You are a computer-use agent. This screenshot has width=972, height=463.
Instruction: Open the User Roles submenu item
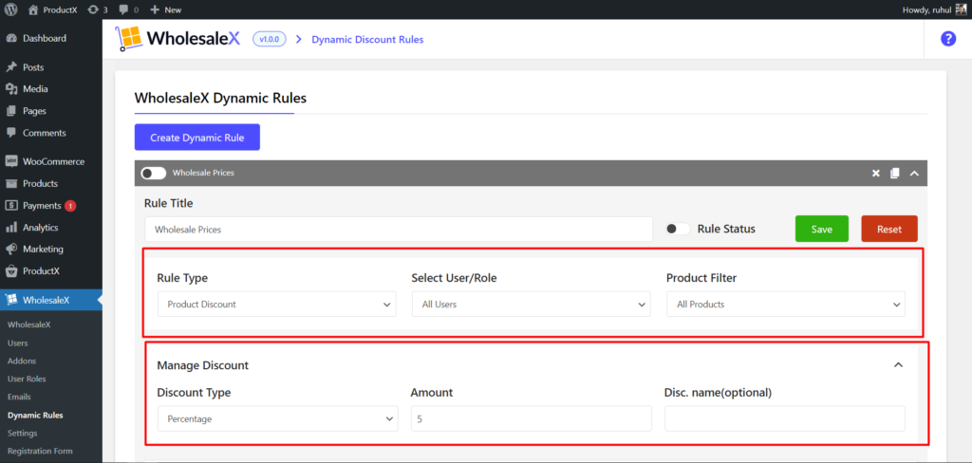[x=27, y=379]
